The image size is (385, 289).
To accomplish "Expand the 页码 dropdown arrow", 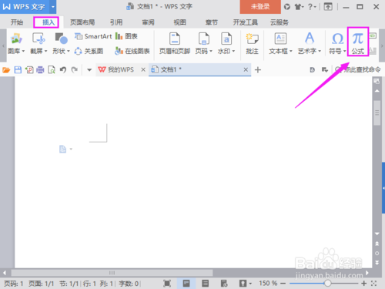I will [x=211, y=51].
